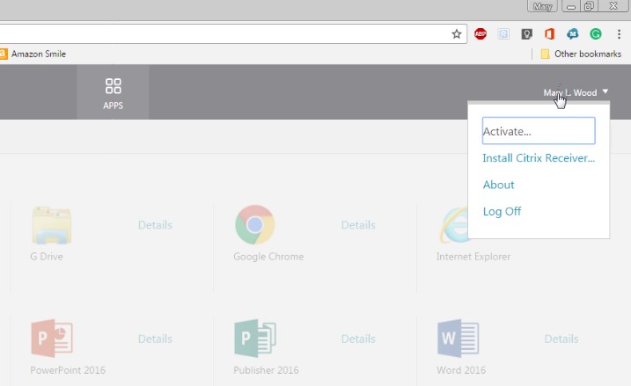Open Other bookmarks folder
Screen dimensions: 631x386
[x=581, y=54]
